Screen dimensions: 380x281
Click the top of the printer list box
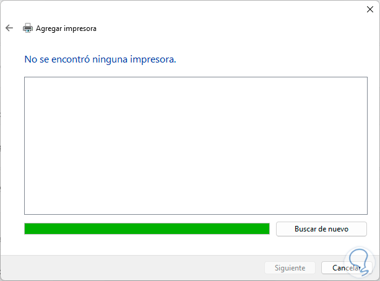(x=196, y=82)
